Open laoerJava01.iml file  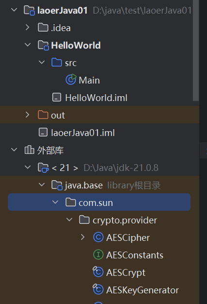click(x=83, y=133)
